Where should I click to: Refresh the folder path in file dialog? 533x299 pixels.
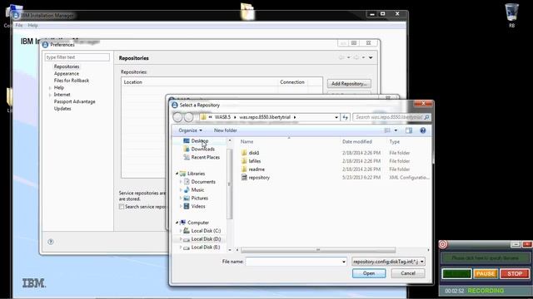(346, 117)
